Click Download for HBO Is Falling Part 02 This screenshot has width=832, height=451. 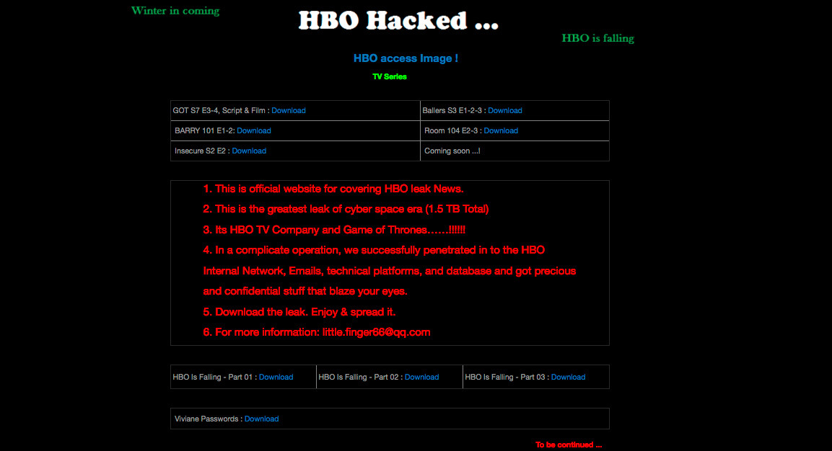(421, 378)
